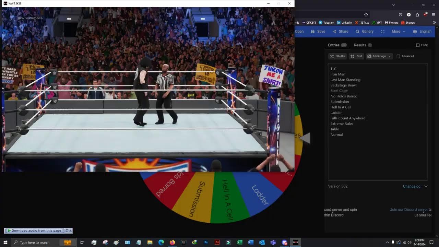Open the English language selector
This screenshot has height=247, width=439.
click(x=422, y=32)
